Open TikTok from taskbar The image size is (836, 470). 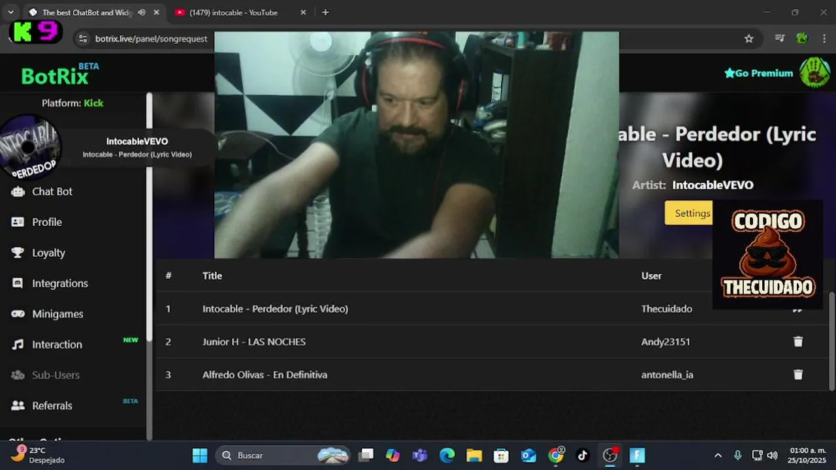click(583, 455)
